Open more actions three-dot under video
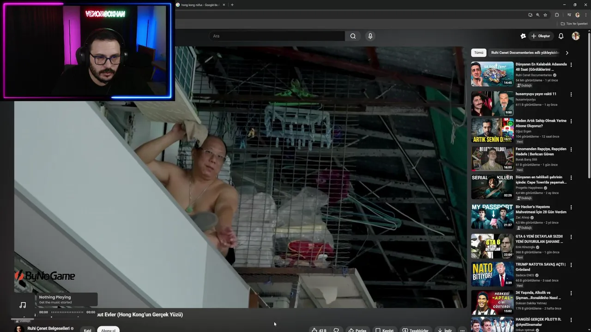591x332 pixels. point(462,330)
